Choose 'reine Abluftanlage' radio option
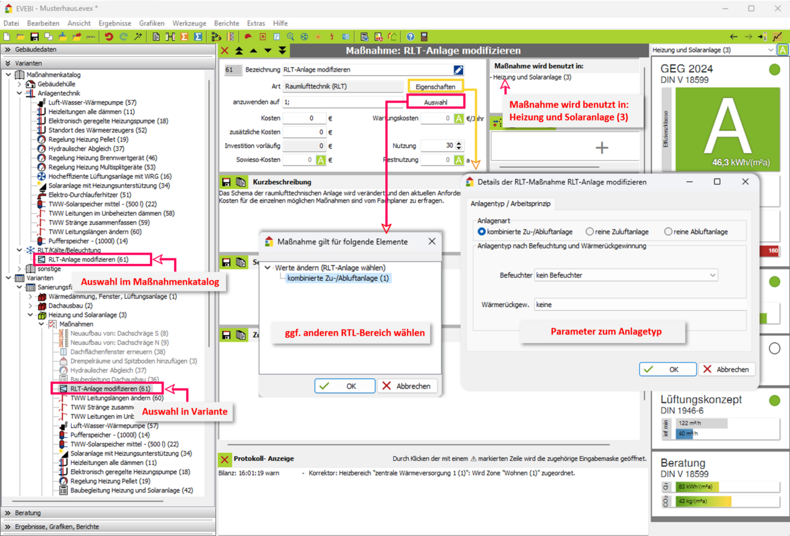The height and width of the screenshot is (536, 790). (x=668, y=232)
